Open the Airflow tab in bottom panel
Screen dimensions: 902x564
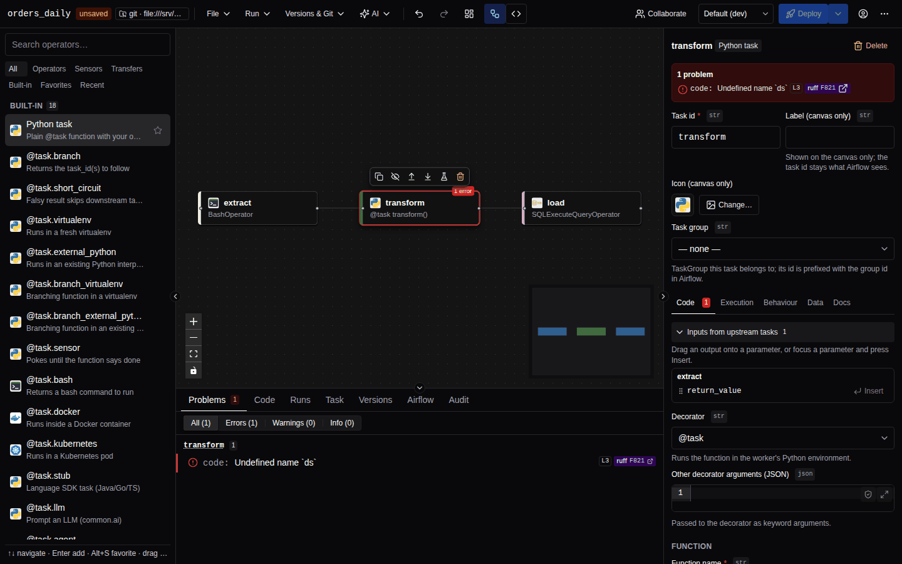(420, 400)
